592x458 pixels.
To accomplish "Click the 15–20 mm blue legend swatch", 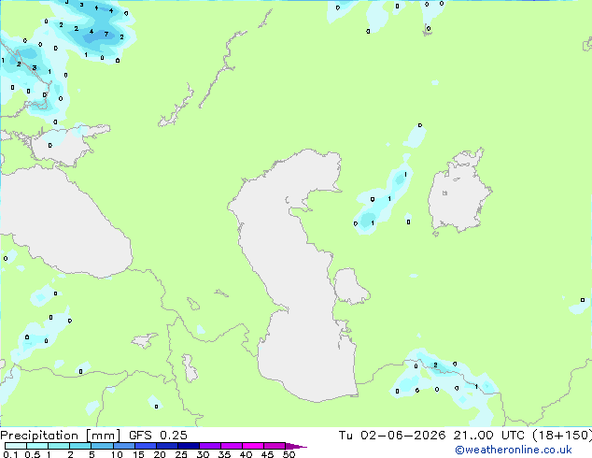I will tap(145, 446).
